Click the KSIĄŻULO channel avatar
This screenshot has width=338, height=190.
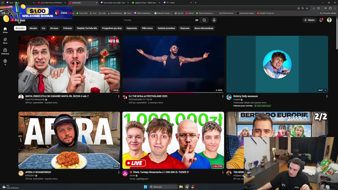click(21, 173)
